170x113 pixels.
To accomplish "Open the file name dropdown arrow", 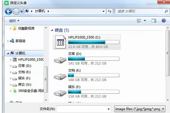I will (109, 109).
